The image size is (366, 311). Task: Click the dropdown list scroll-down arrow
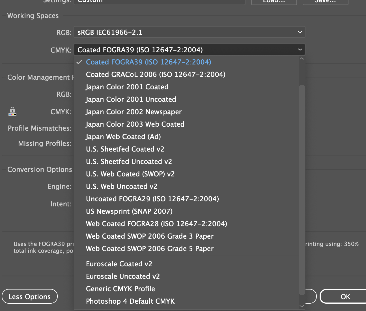(x=302, y=306)
